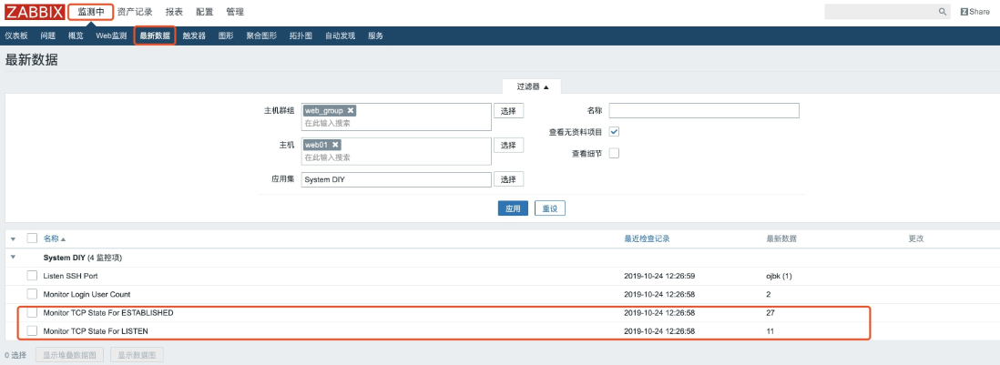Collapse the System DIY group
Viewport: 1000px width, 365px height.
coord(13,258)
